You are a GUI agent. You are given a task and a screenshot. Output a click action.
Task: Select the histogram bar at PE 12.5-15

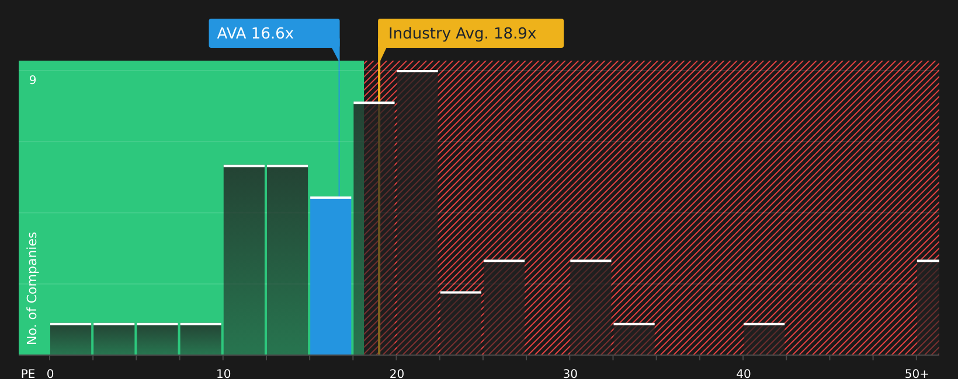pyautogui.click(x=287, y=260)
